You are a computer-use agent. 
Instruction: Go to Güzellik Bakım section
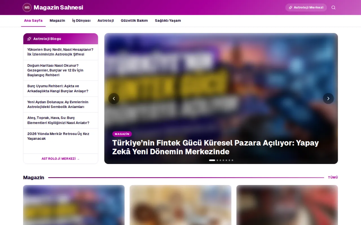(134, 21)
